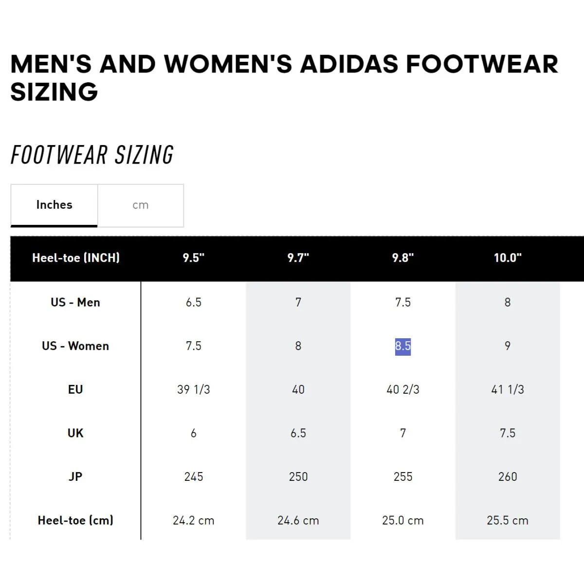The image size is (584, 584).
Task: Click the 25.5 cm heel-toe cell
Action: (508, 520)
